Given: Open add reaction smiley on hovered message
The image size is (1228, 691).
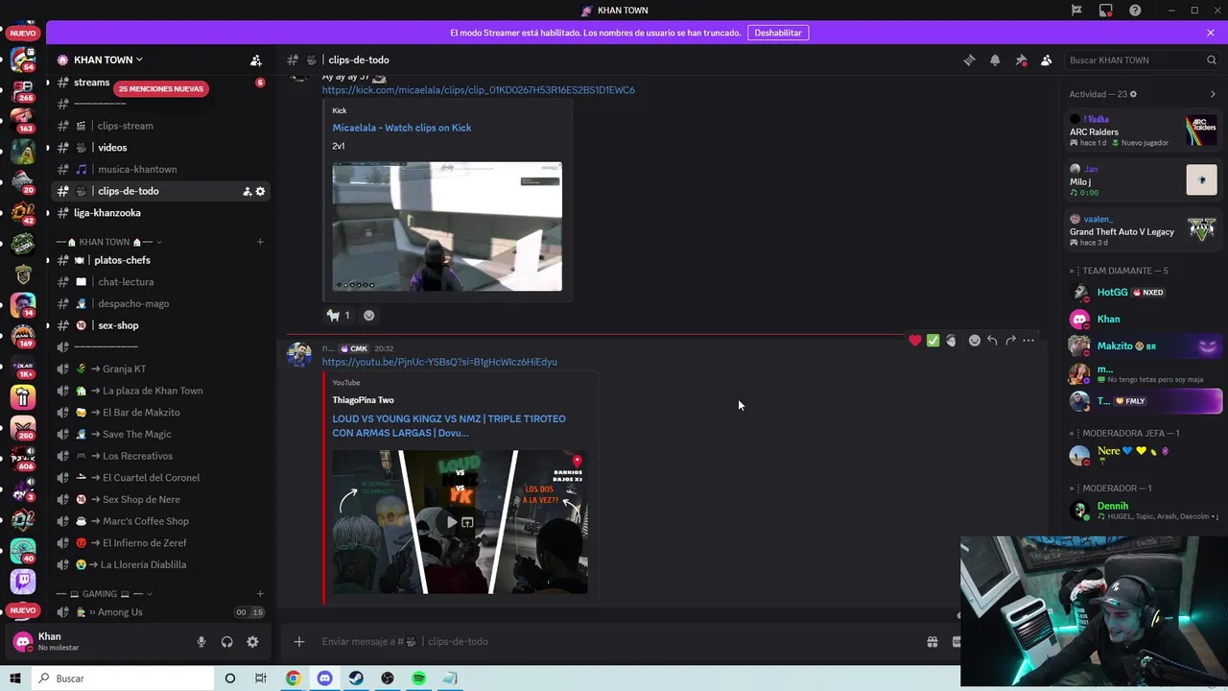Looking at the screenshot, I should coord(974,340).
